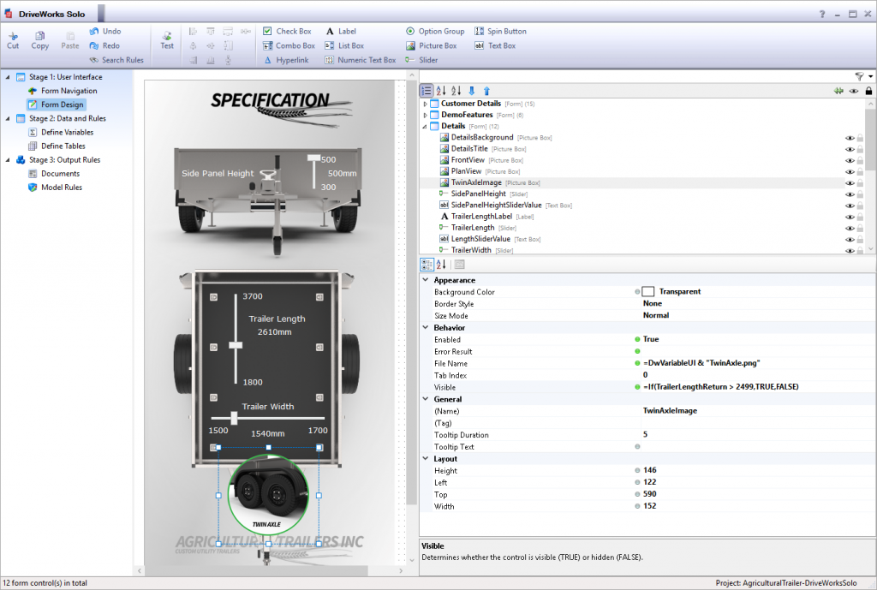Add a Spin Button control
The width and height of the screenshot is (877, 590).
point(500,32)
